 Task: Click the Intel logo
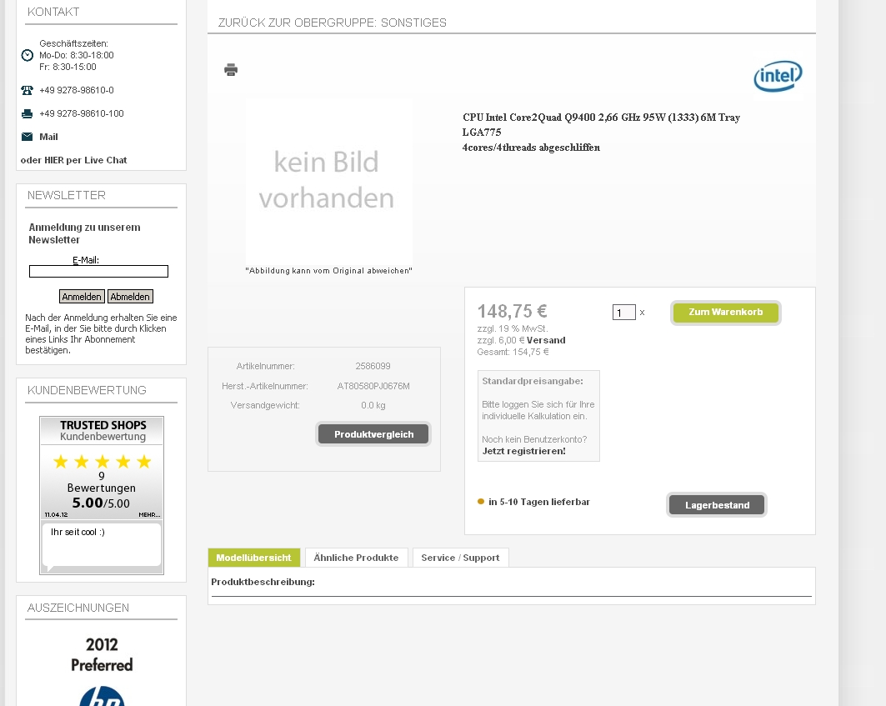tap(778, 77)
